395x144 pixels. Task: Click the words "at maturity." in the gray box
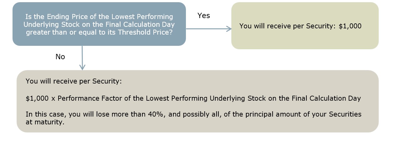coord(45,122)
